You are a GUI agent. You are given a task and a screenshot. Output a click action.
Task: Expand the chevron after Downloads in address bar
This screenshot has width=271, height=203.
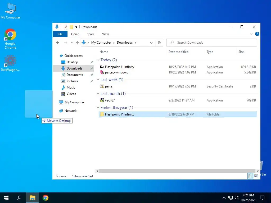pos(135,43)
